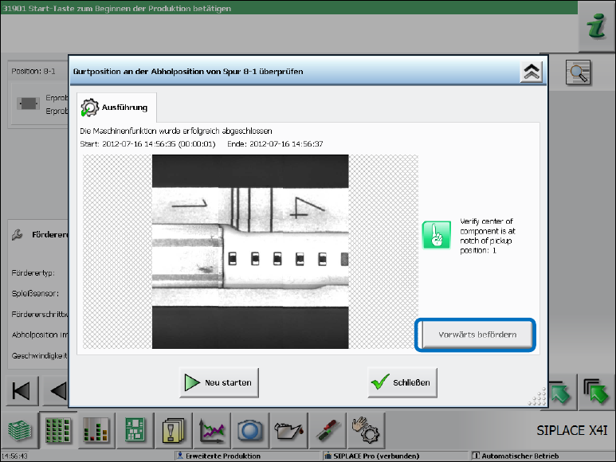The width and height of the screenshot is (616, 462).
Task: Collapse the dialog with double-chevron button
Action: coord(532,72)
